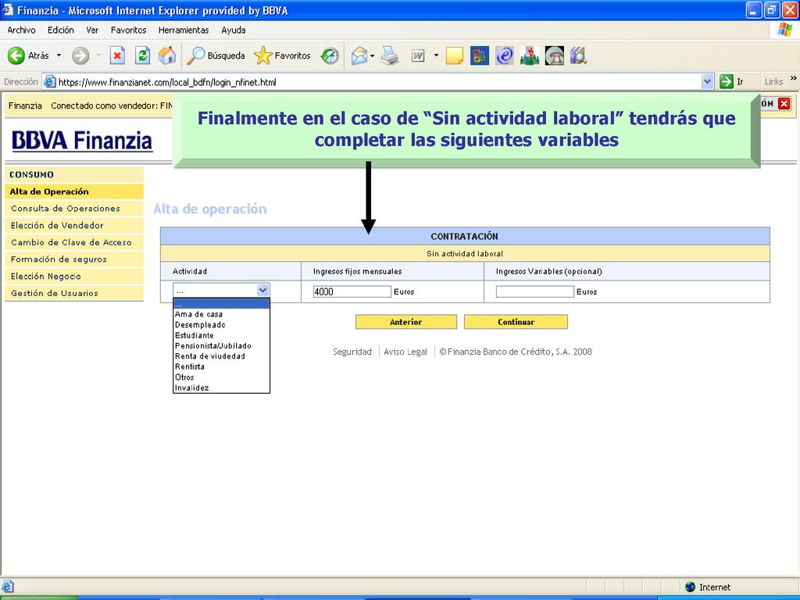Click the Messenger figures toolbar icon

tap(529, 55)
